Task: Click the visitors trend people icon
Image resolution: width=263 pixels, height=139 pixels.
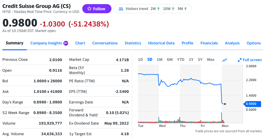Action: [x=121, y=9]
